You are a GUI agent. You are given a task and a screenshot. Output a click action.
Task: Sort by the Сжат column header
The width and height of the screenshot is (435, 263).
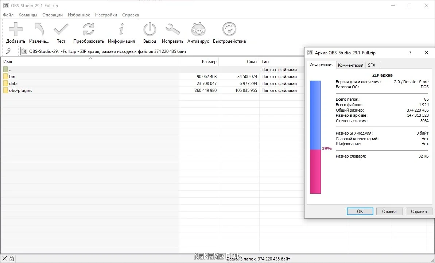coord(239,62)
